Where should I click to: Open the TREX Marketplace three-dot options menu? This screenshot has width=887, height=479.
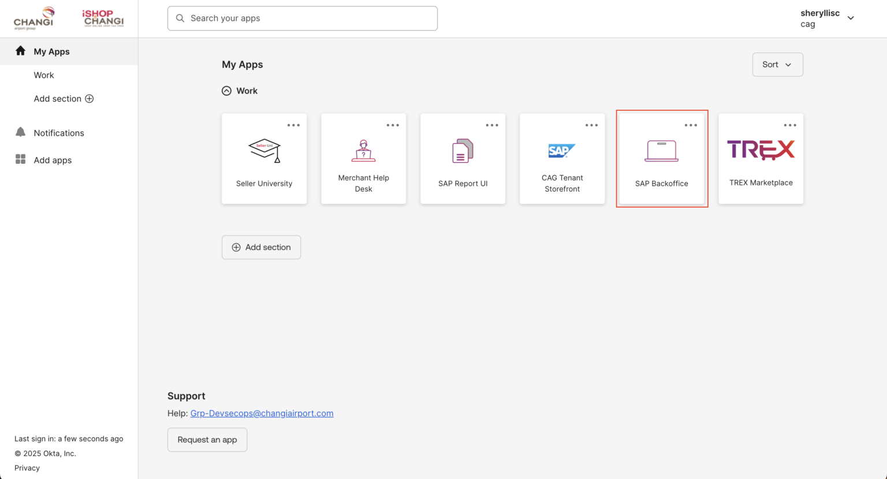click(790, 125)
